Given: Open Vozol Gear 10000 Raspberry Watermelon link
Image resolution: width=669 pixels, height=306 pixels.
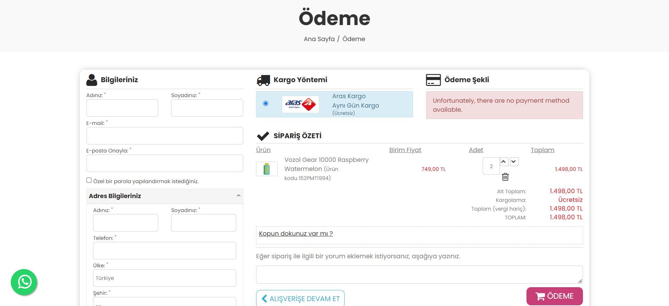Looking at the screenshot, I should click(326, 164).
